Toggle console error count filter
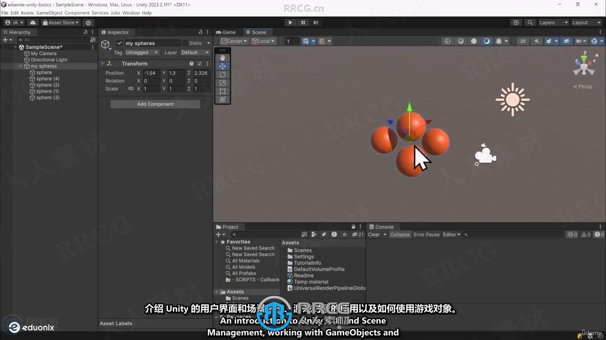The image size is (606, 340). 599,235
